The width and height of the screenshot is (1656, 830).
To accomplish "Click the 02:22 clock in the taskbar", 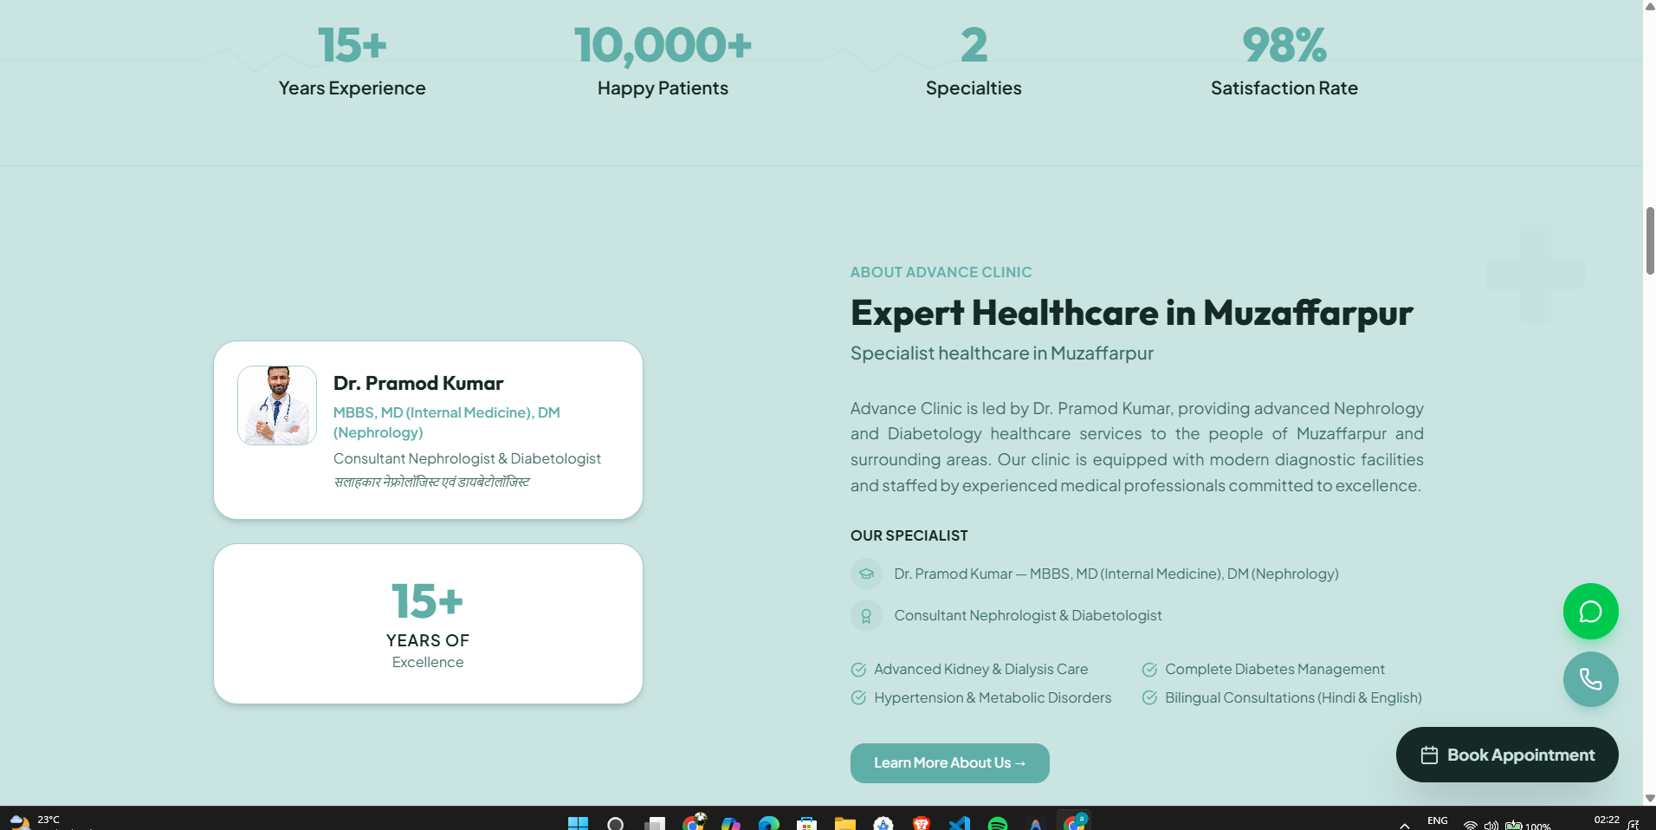I will click(x=1607, y=820).
